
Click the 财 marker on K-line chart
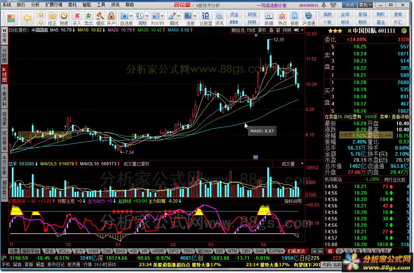(255, 157)
